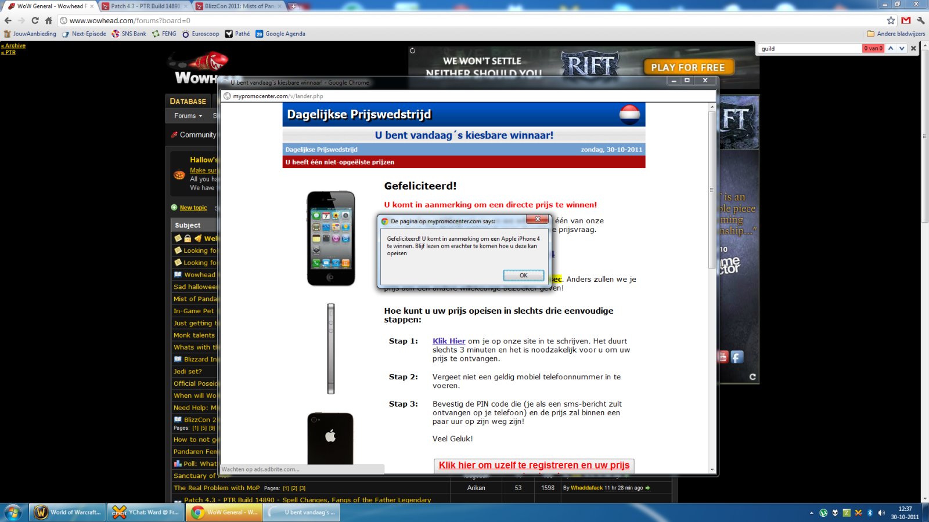Switch to BlizzCon 2011 browser tab
Image resolution: width=929 pixels, height=522 pixels.
[239, 6]
